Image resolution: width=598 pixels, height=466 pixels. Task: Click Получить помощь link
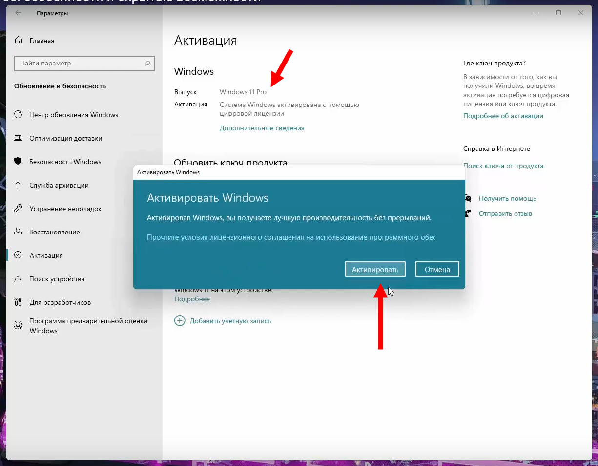(x=508, y=198)
